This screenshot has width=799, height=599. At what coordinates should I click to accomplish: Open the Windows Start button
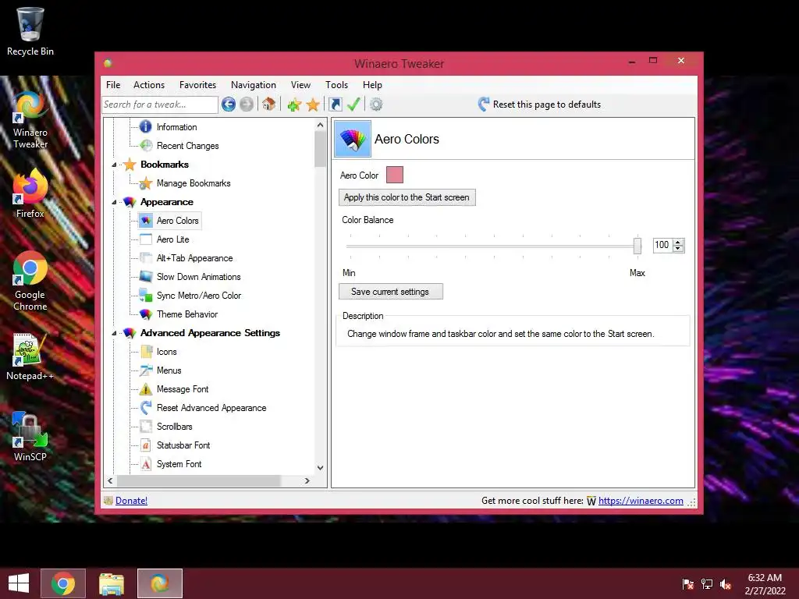point(19,583)
